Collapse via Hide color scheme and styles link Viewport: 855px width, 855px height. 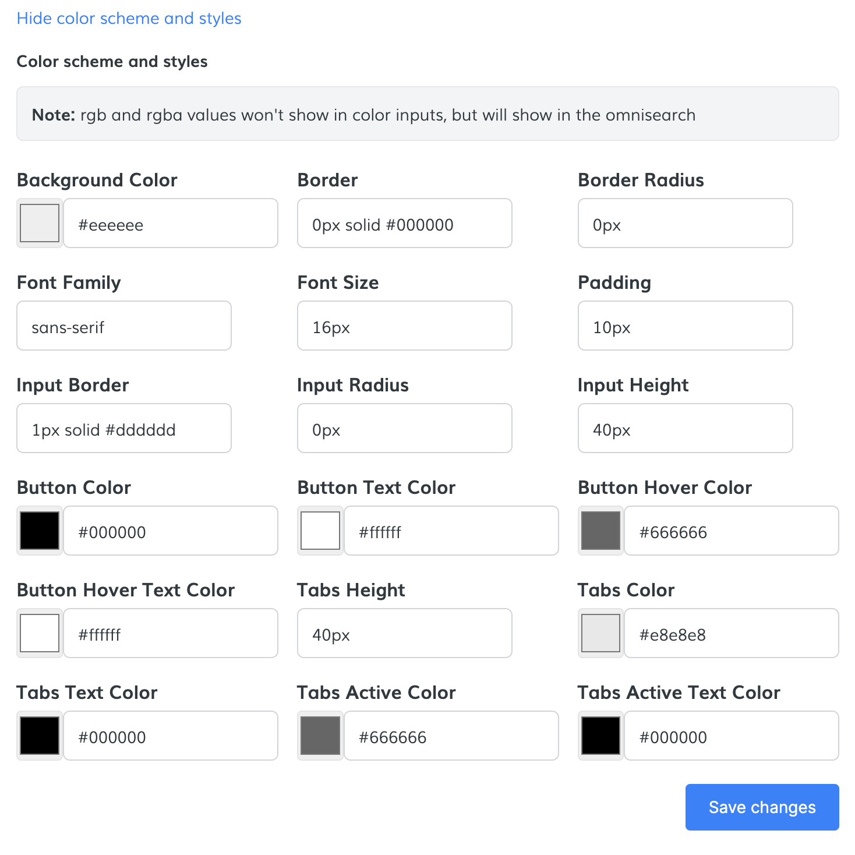[x=129, y=18]
